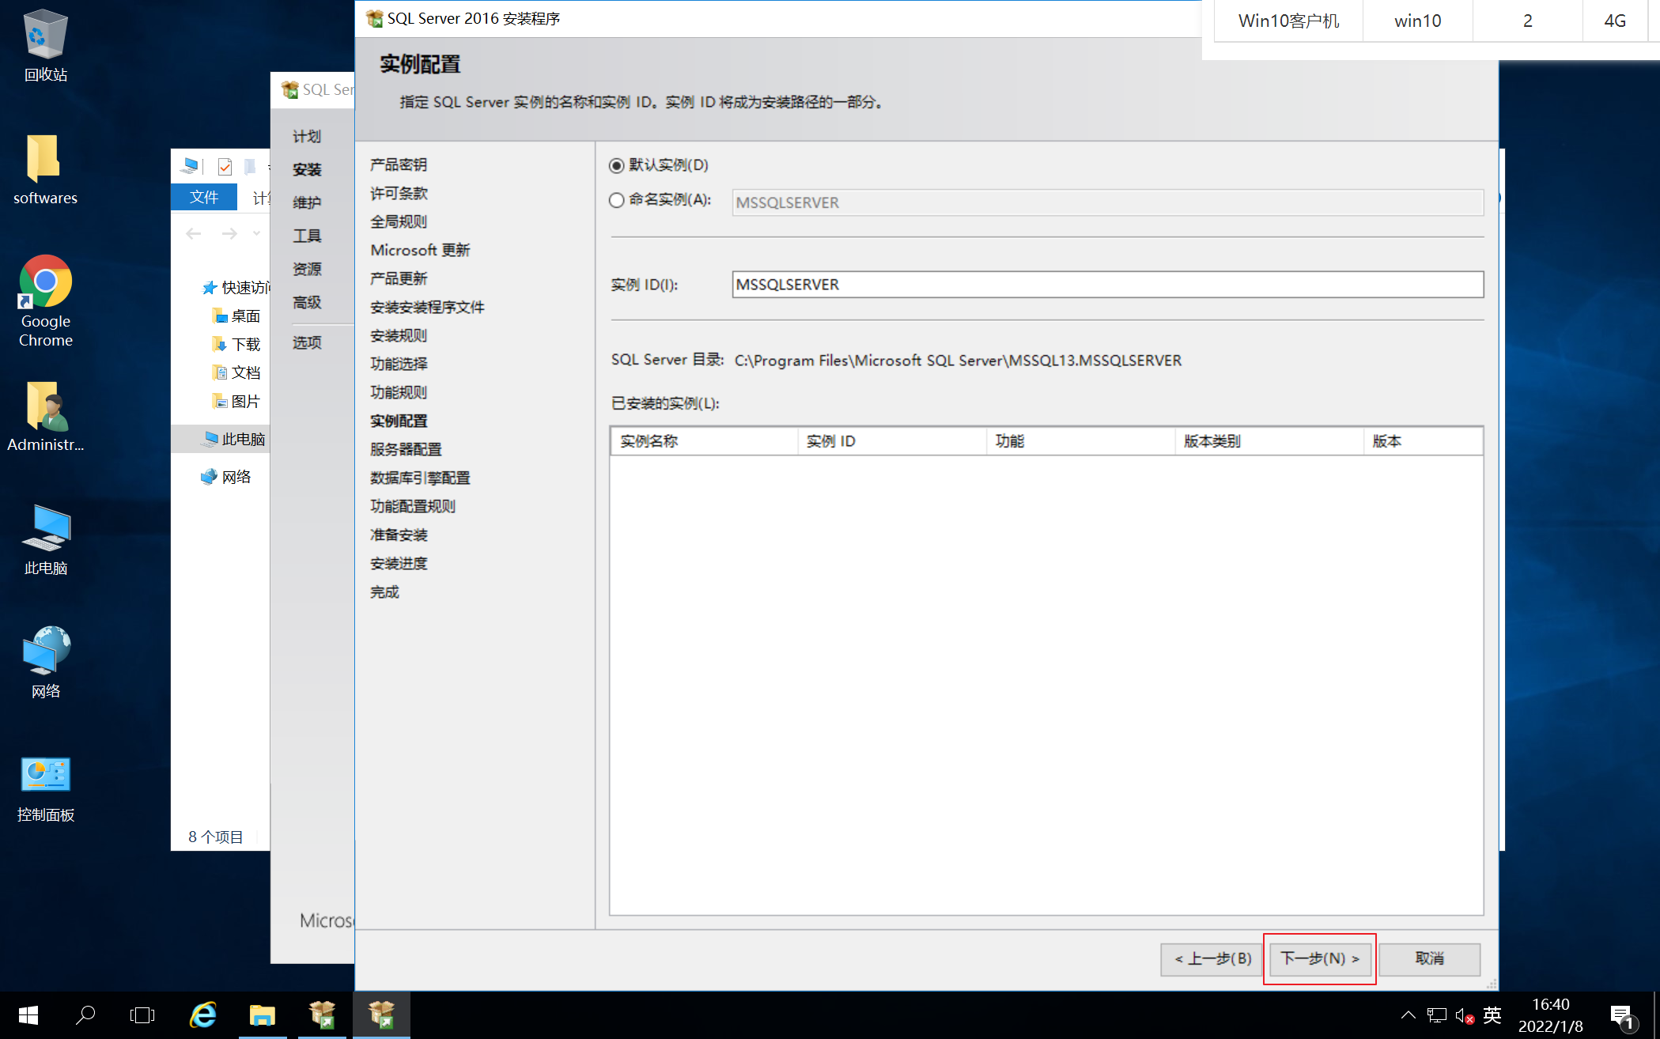The width and height of the screenshot is (1660, 1039).
Task: Select 下载 in File Explorer navigation tree
Action: click(x=236, y=345)
